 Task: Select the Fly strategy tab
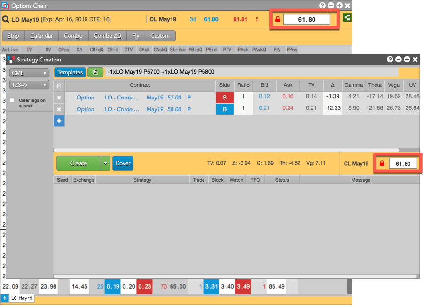pyautogui.click(x=136, y=36)
